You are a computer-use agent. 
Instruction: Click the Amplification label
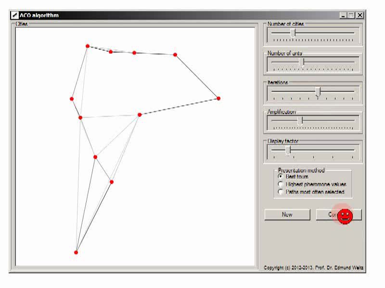point(282,112)
